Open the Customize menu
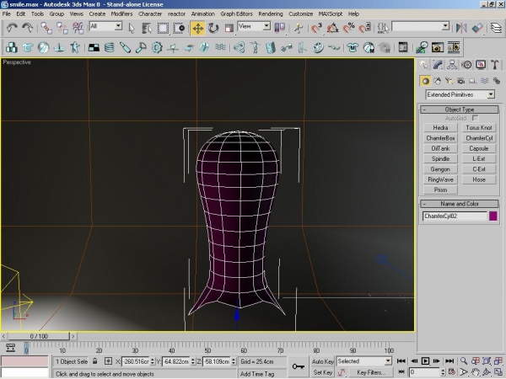 click(x=300, y=13)
